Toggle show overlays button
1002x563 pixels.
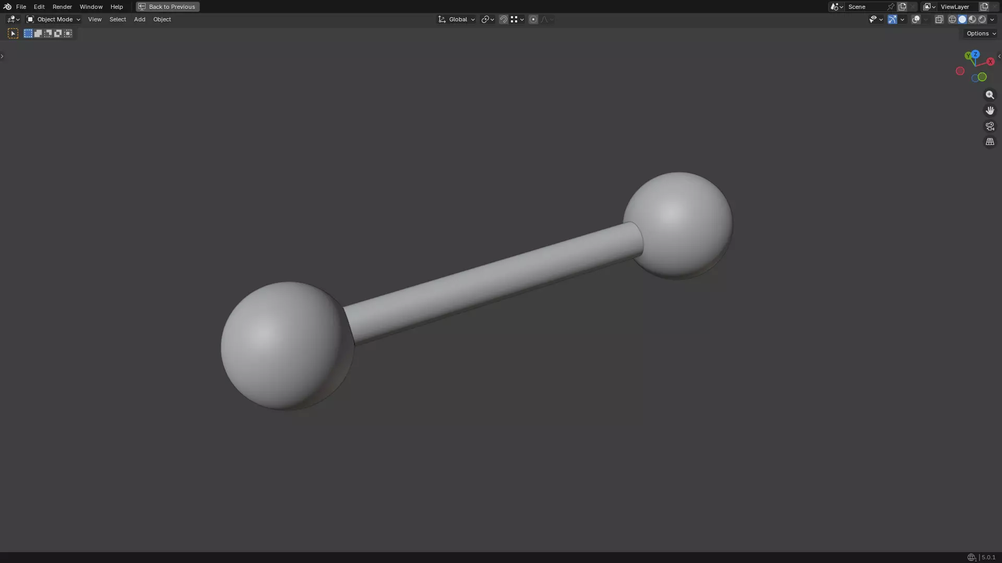pos(916,19)
